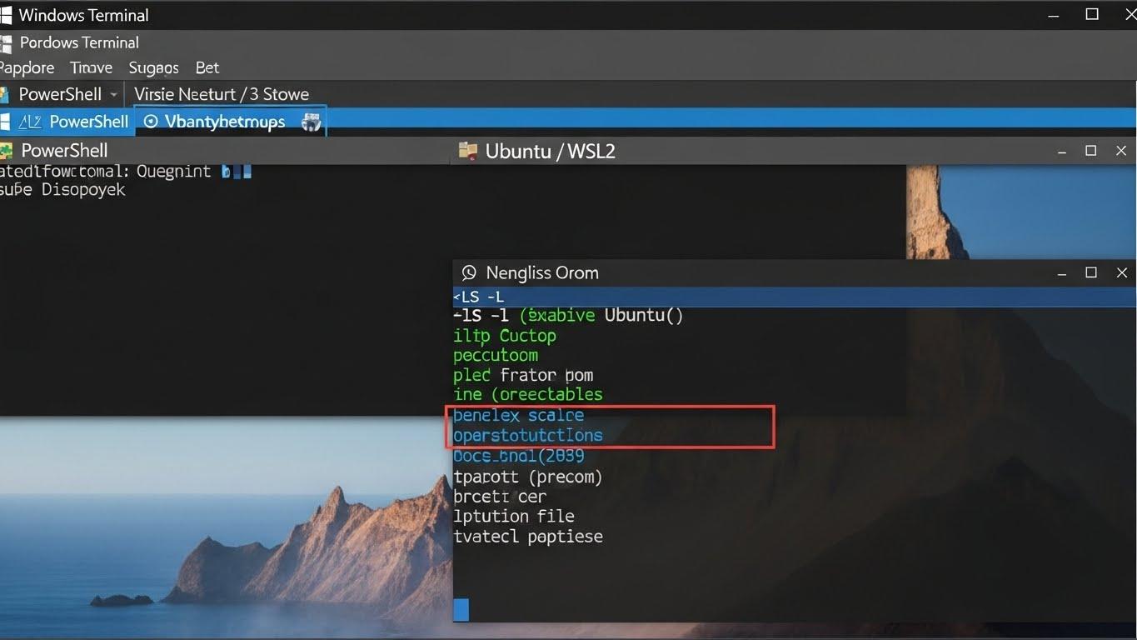Open the Pappore menu
1137x640 pixels.
click(x=25, y=67)
